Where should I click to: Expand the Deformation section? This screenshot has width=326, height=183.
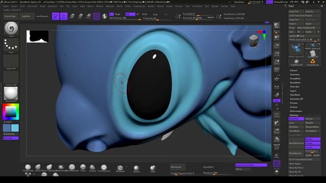coord(296,111)
